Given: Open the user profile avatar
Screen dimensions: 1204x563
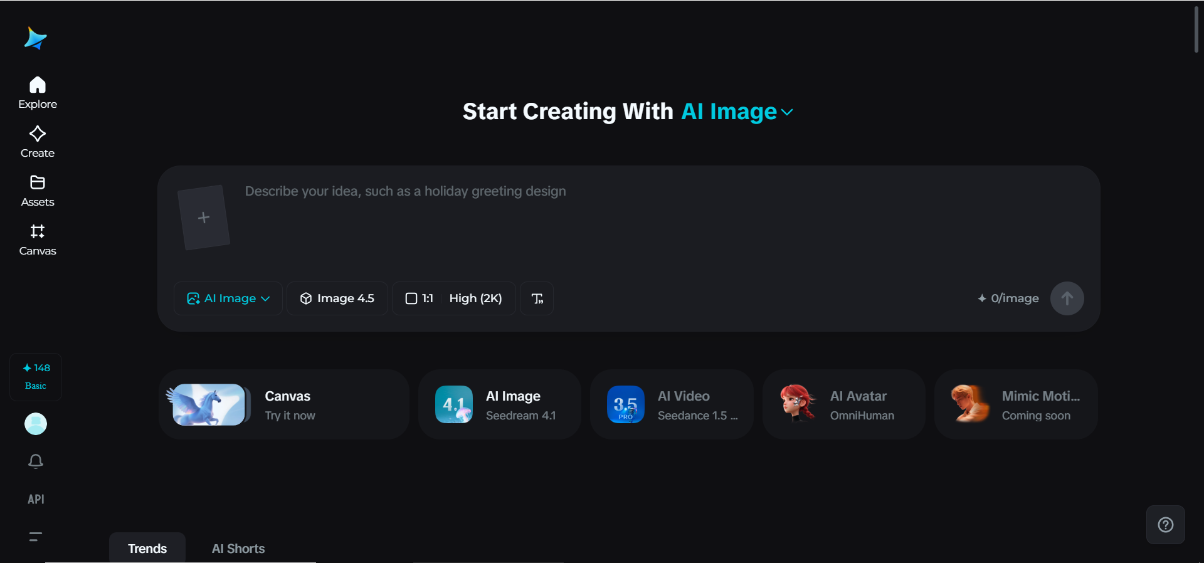Looking at the screenshot, I should click(x=36, y=424).
